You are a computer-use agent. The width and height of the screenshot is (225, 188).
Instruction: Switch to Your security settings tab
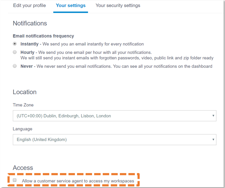(118, 5)
